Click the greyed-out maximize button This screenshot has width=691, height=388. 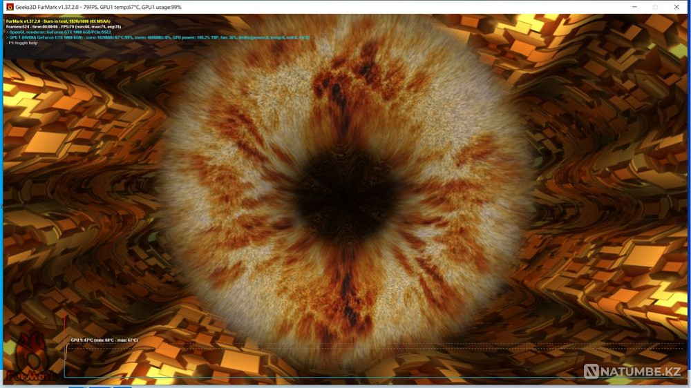[x=655, y=7]
